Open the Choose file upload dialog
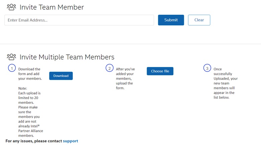Viewport: 261px width, 149px height. [160, 71]
